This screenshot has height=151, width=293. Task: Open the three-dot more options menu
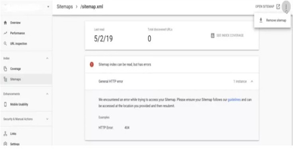click(286, 7)
